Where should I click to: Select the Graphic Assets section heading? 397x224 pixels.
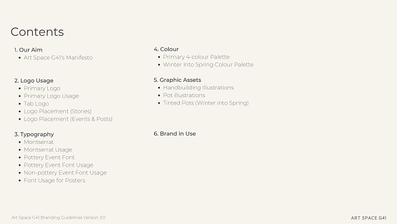[x=177, y=80]
